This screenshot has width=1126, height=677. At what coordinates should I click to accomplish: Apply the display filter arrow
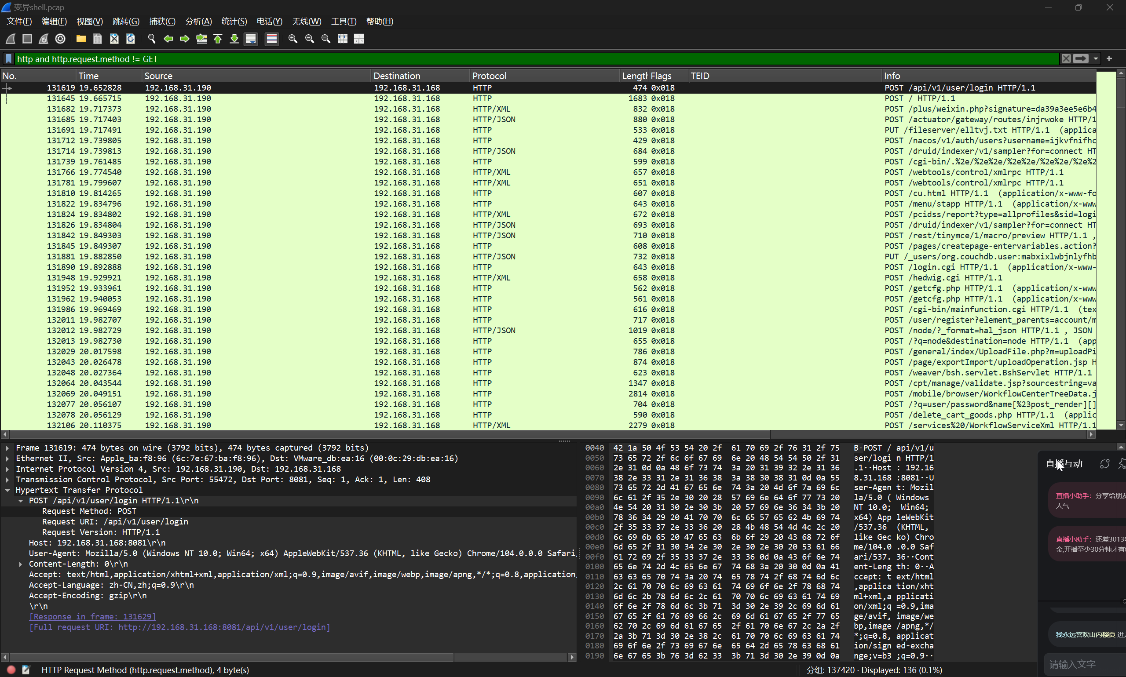(x=1081, y=59)
